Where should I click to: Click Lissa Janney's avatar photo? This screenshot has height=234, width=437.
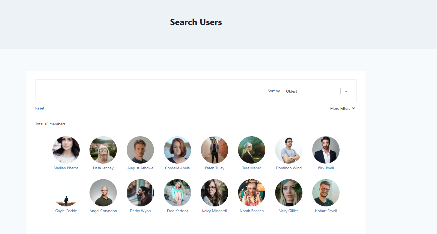(103, 150)
